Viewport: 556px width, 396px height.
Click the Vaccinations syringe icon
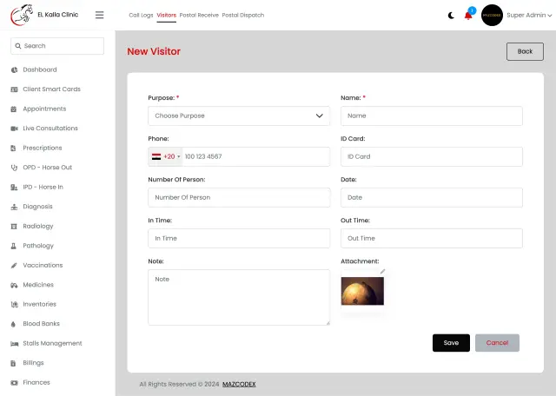click(x=14, y=265)
